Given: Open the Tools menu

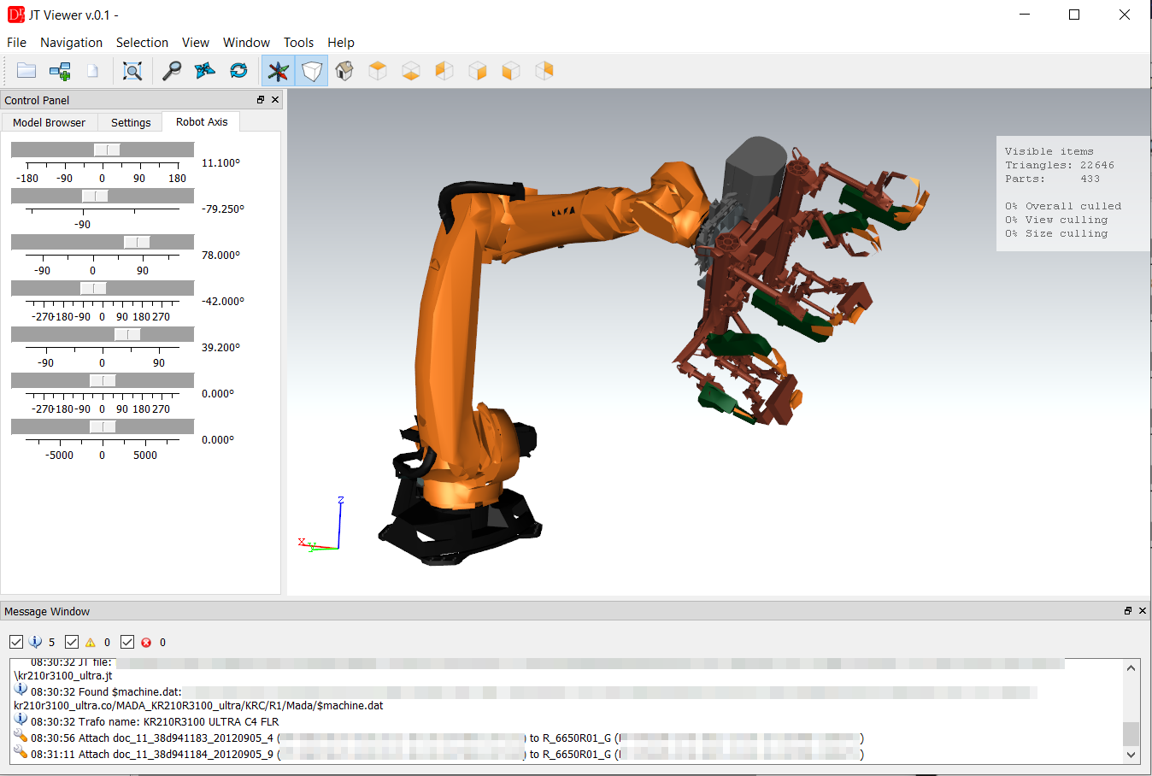Looking at the screenshot, I should tap(298, 43).
